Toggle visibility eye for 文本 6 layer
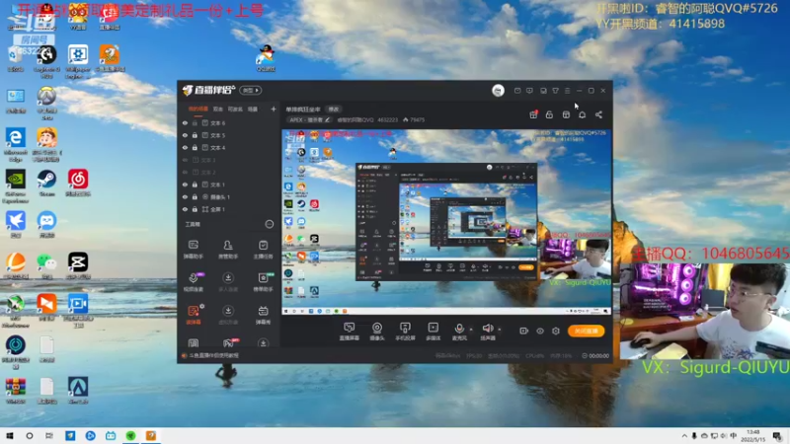This screenshot has height=444, width=790. click(x=185, y=122)
